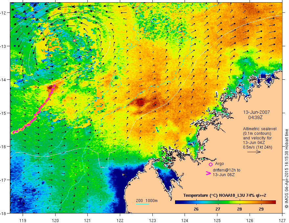Click the 'and velocity for' legend line
The width and height of the screenshot is (289, 223).
pos(257,138)
